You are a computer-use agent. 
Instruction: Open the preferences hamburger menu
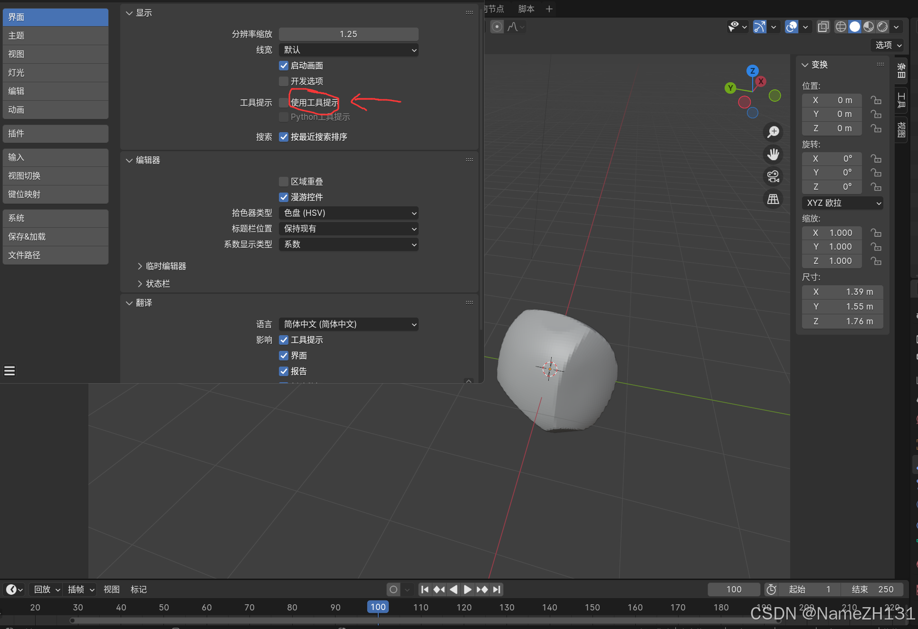[x=10, y=371]
